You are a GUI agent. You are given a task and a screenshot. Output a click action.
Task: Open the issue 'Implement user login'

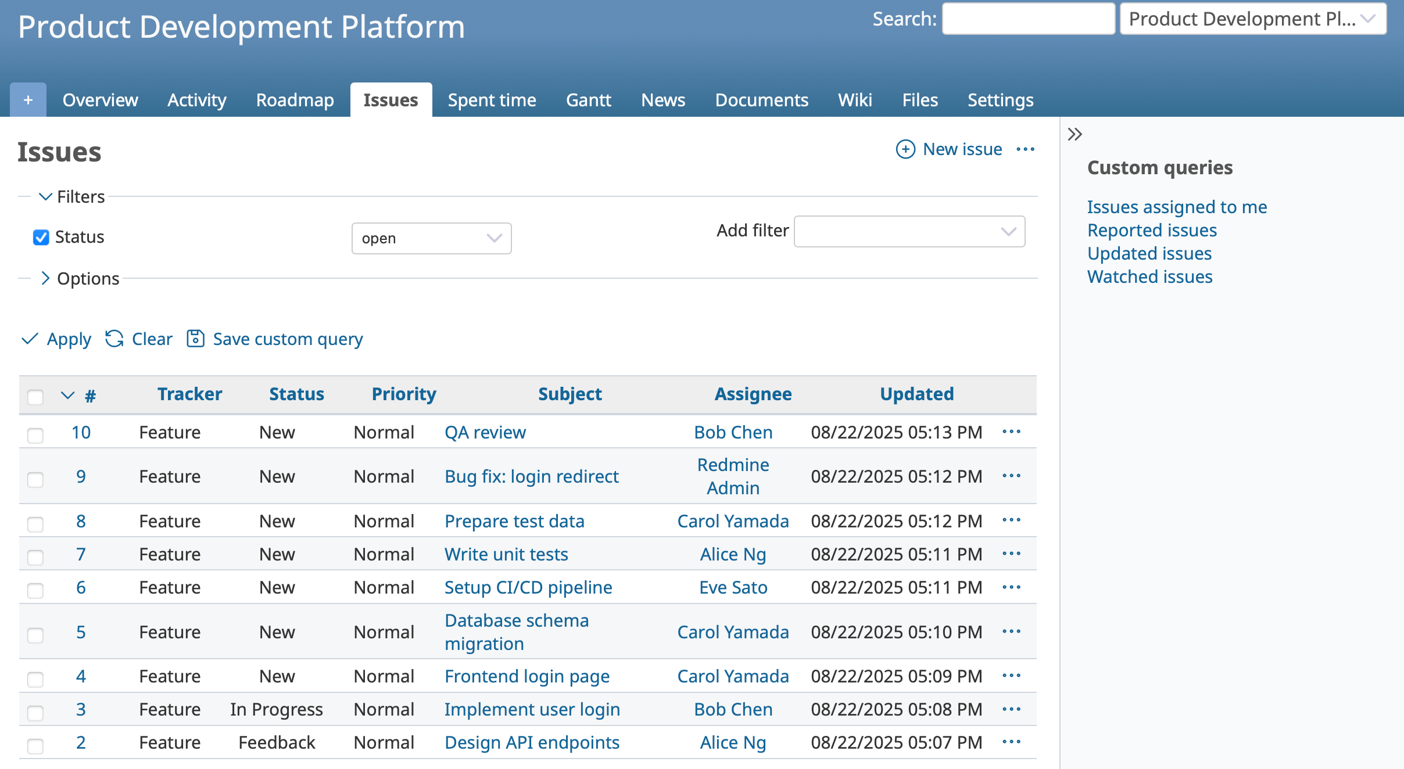pos(531,709)
